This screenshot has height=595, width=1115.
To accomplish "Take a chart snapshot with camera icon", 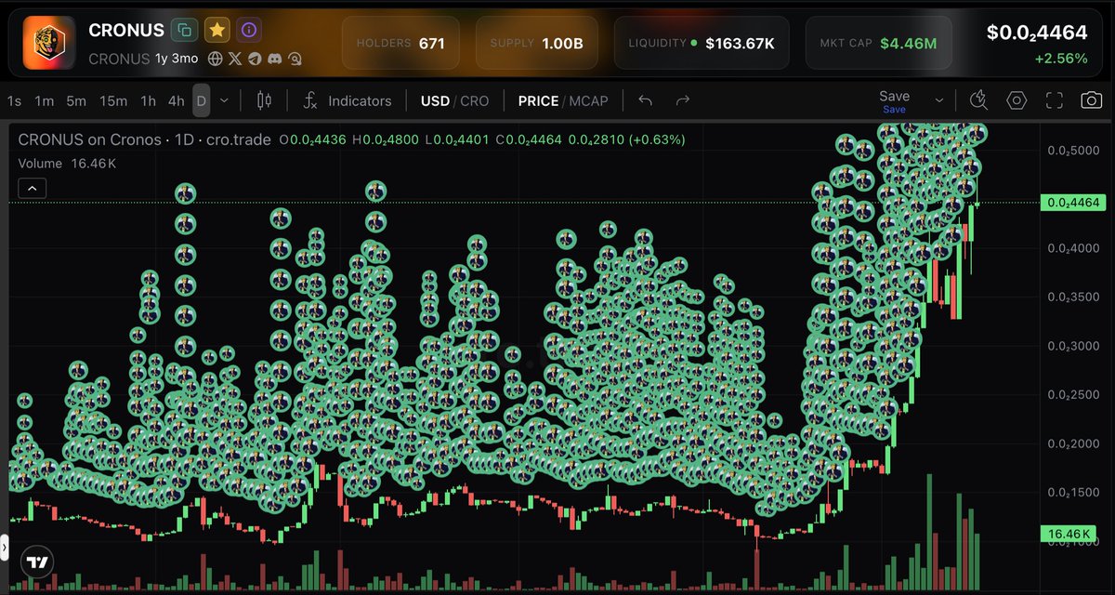I will point(1091,100).
